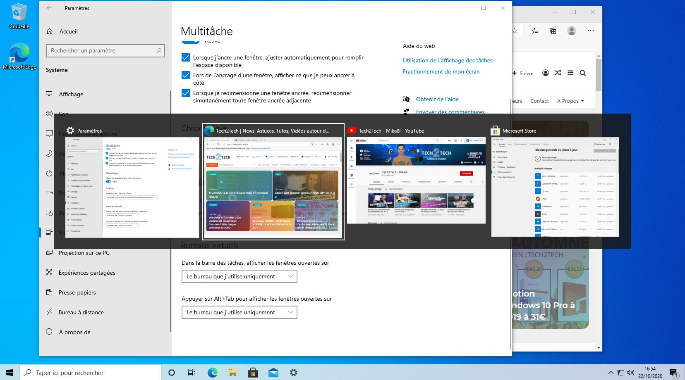Open the Microsoft Edge desktop shortcut
This screenshot has height=380, width=685.
pos(19,56)
